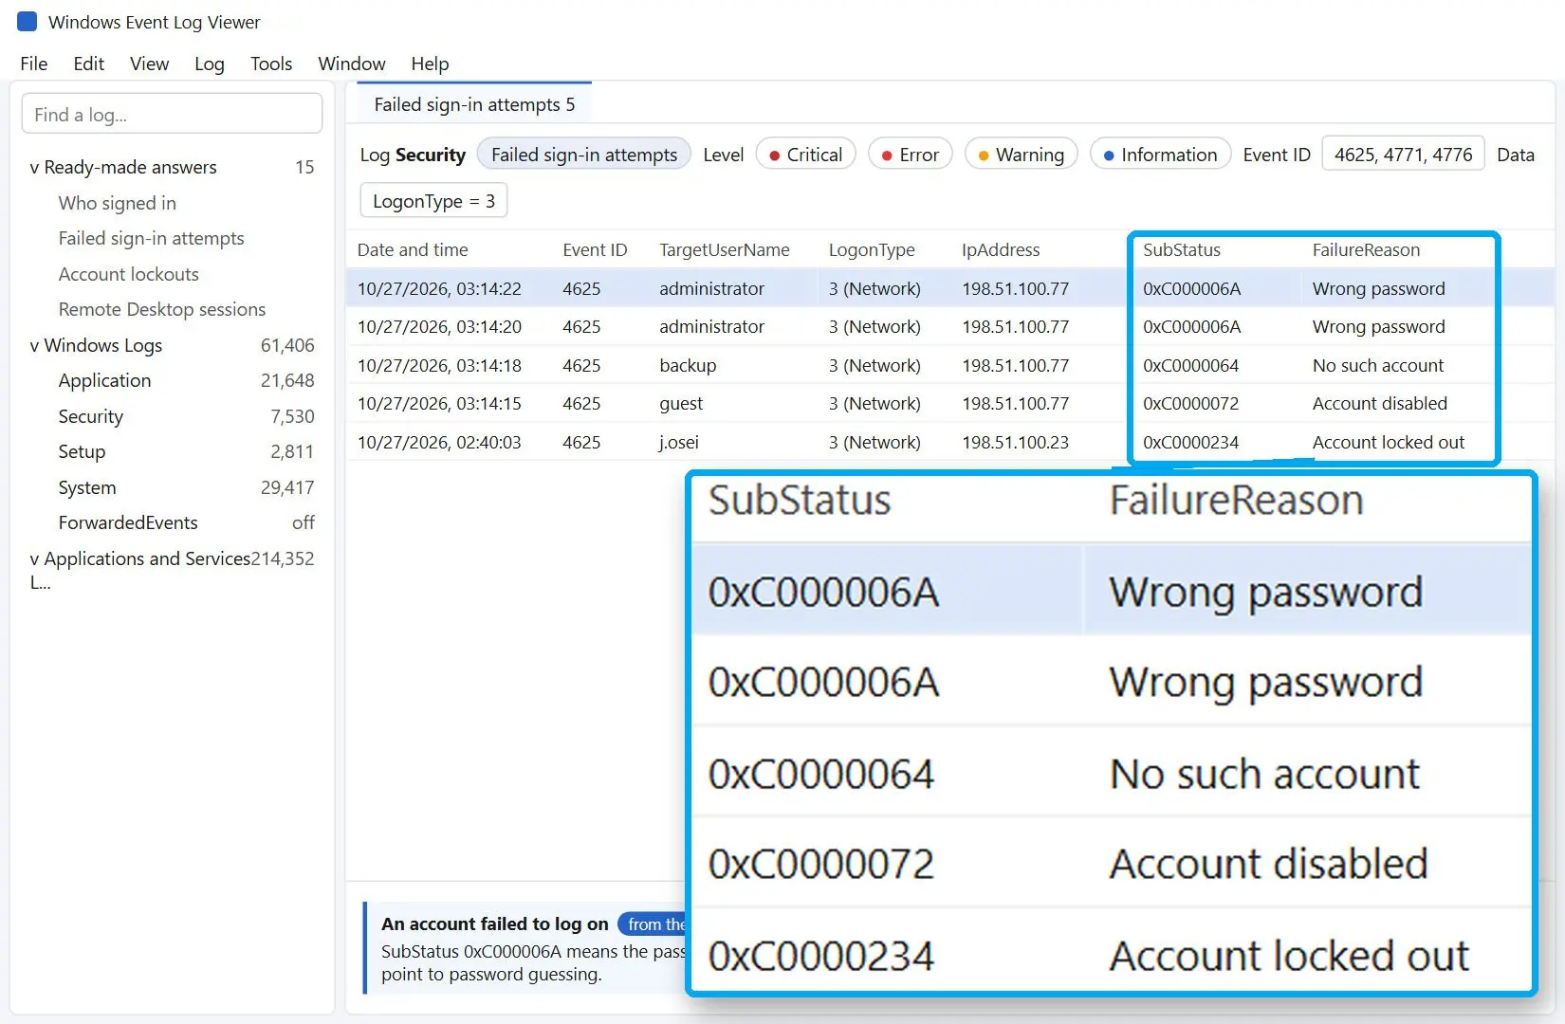Image resolution: width=1565 pixels, height=1024 pixels.
Task: Select the 03:14:20 administrator event row
Action: pyautogui.click(x=950, y=327)
